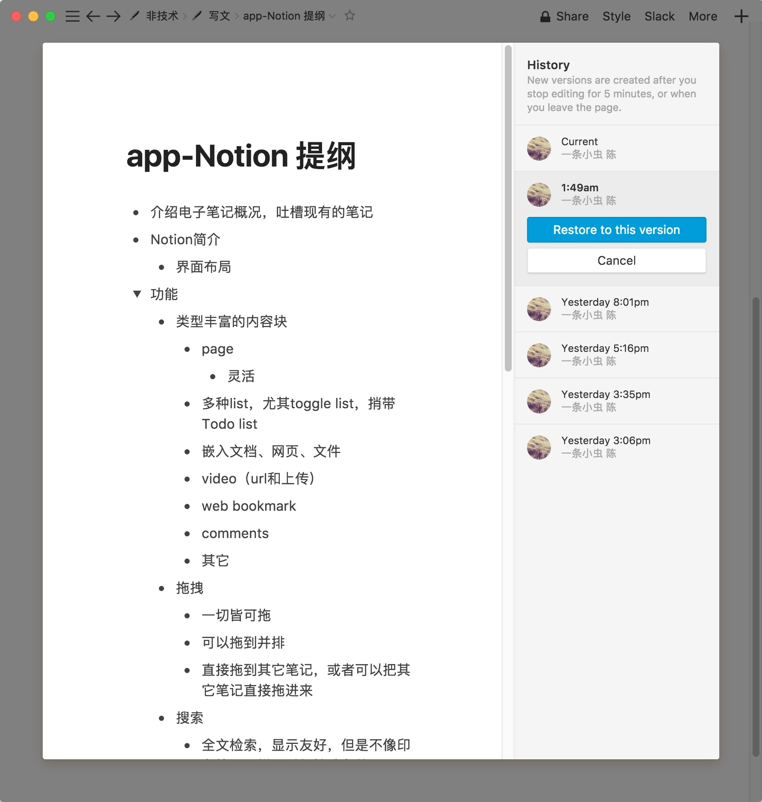The height and width of the screenshot is (802, 762).
Task: Click the 可以拖到并排 bullet
Action: (x=243, y=643)
